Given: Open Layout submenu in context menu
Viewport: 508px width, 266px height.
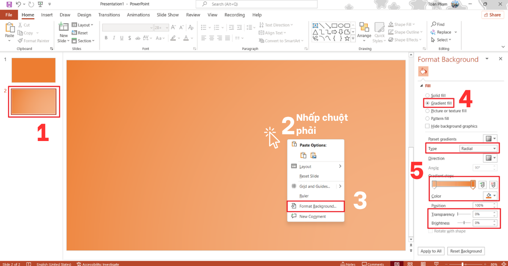Looking at the screenshot, I should click(316, 166).
